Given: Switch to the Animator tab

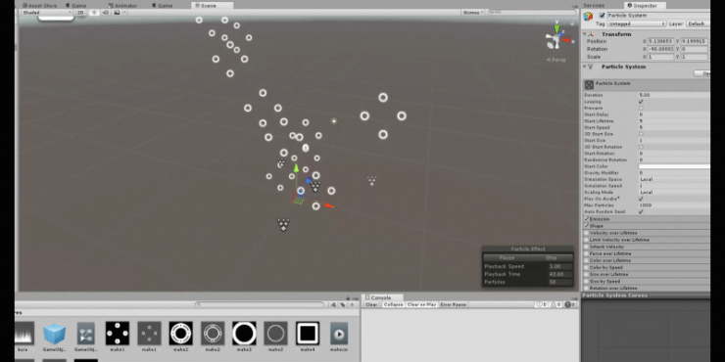Looking at the screenshot, I should pyautogui.click(x=122, y=6).
